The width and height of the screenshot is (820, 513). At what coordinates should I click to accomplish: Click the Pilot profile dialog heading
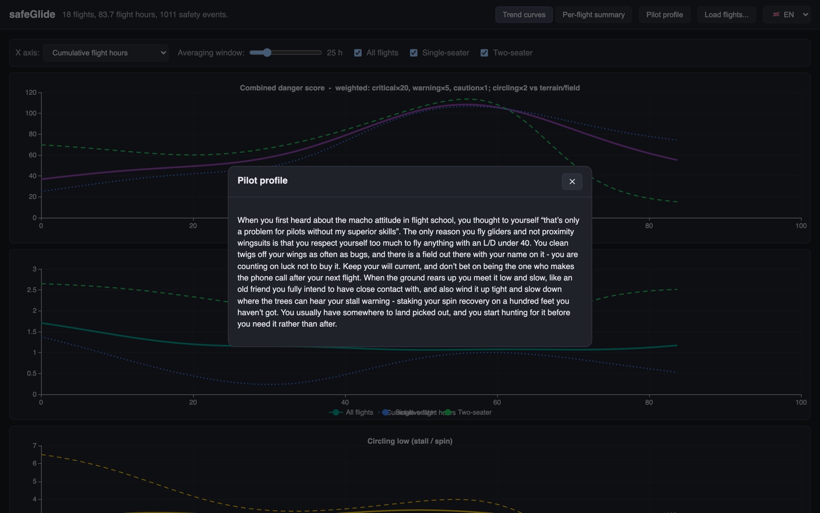262,181
